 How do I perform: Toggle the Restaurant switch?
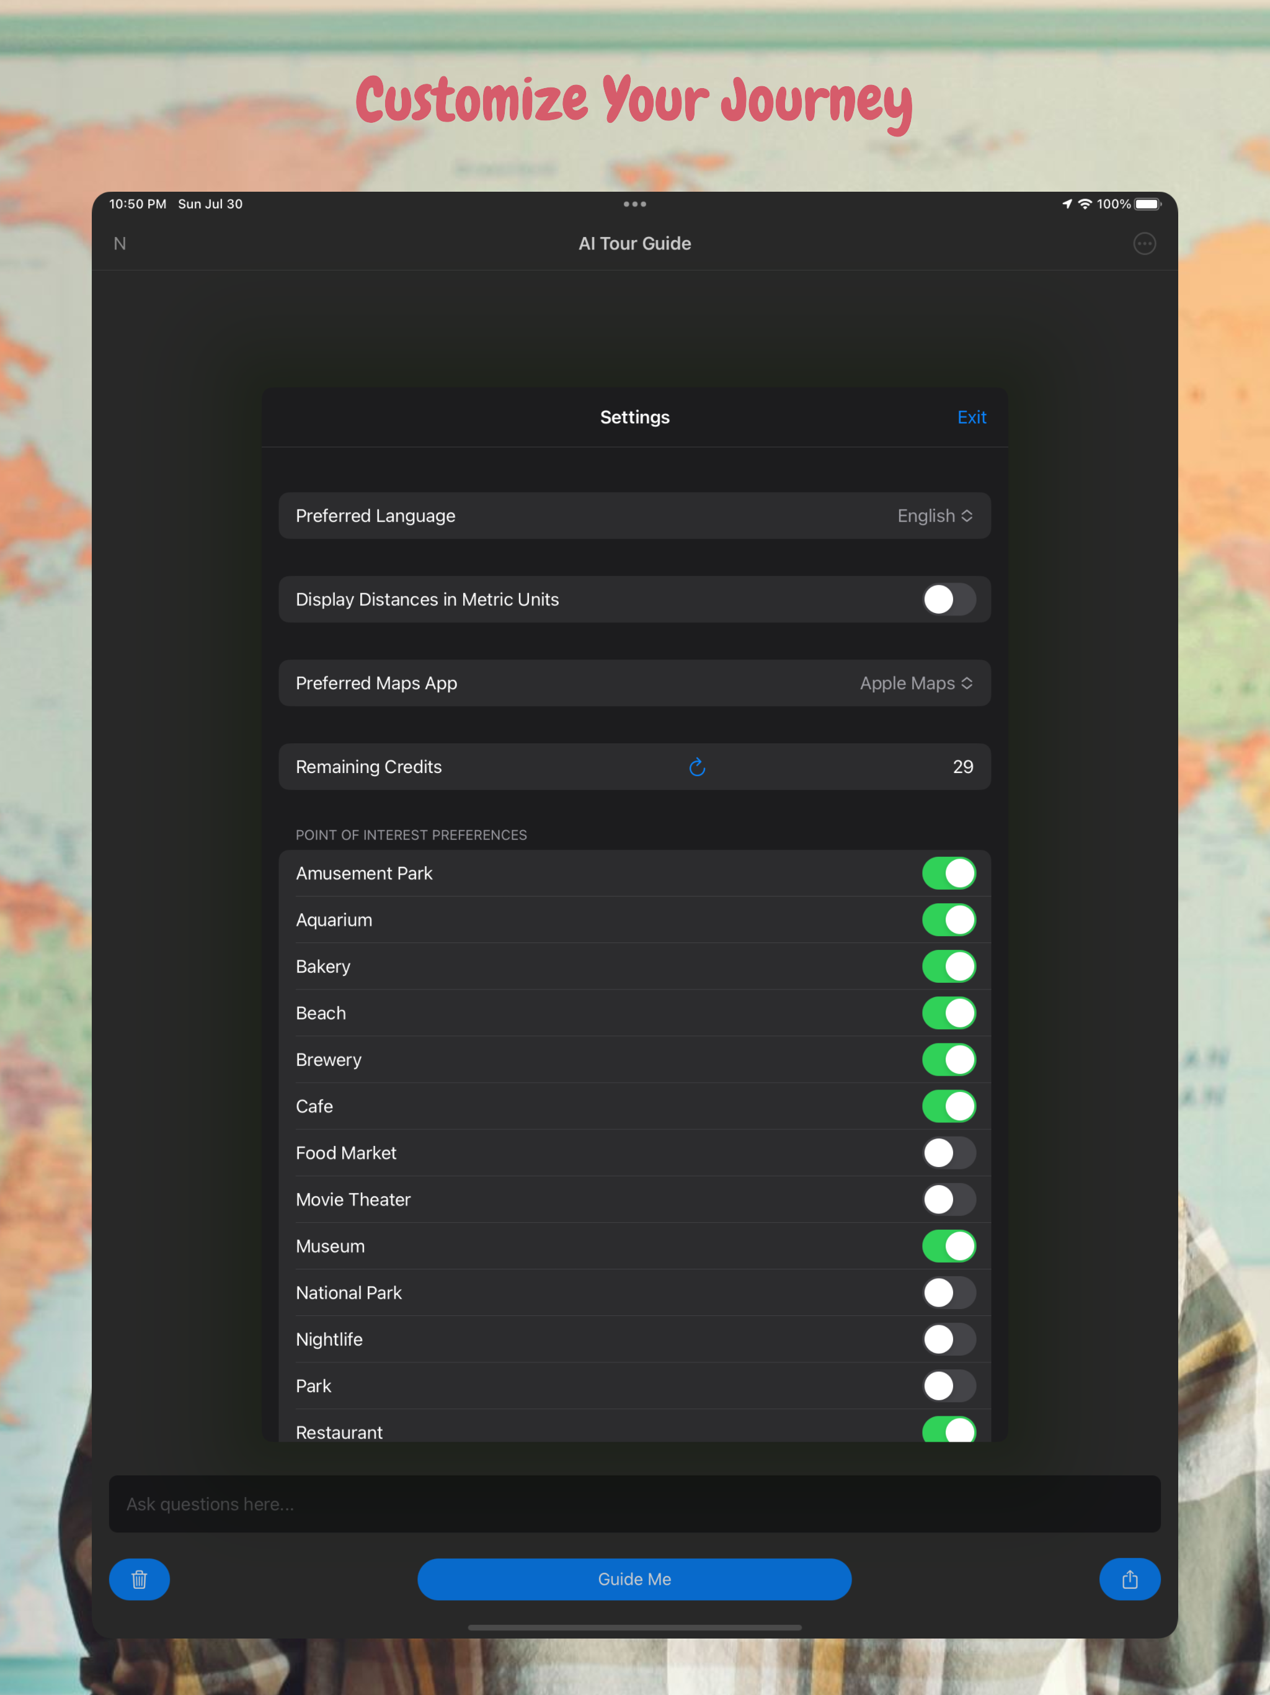pos(948,1429)
